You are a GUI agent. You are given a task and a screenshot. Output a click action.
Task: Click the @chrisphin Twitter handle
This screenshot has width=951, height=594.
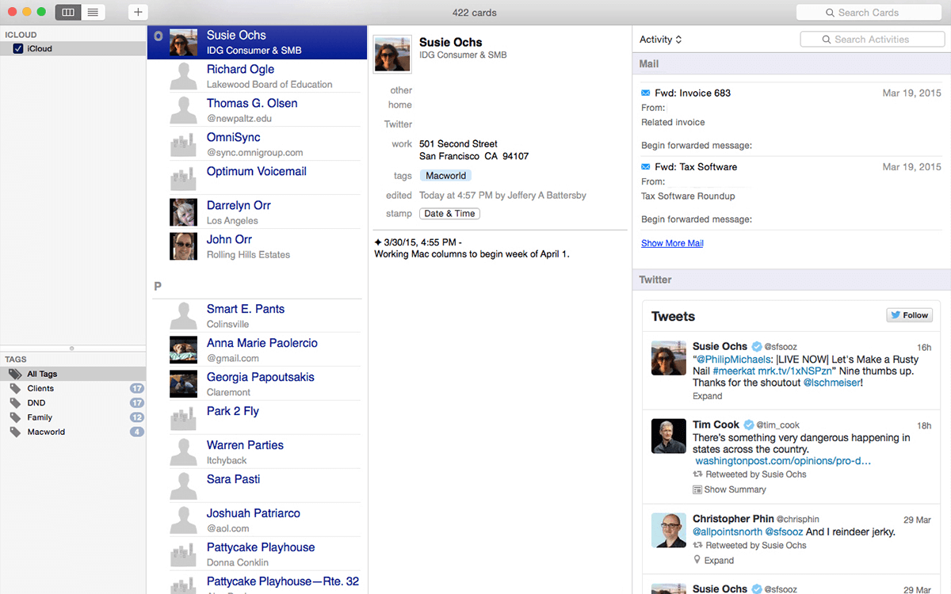[798, 520]
